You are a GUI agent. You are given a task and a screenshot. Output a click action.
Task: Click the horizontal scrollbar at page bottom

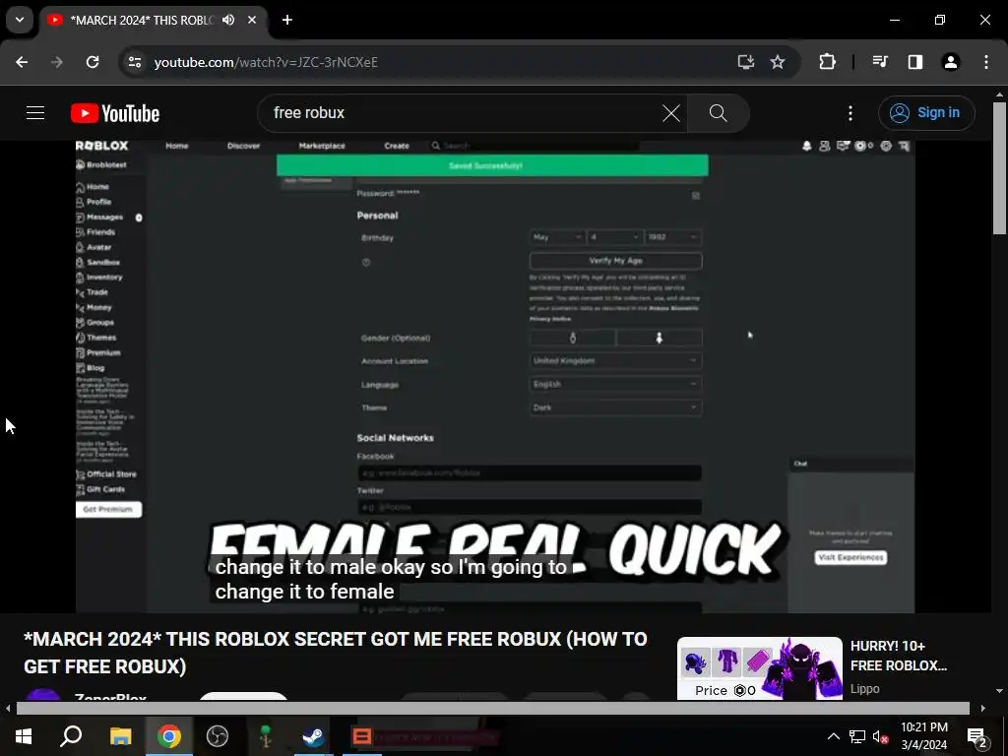pyautogui.click(x=492, y=709)
